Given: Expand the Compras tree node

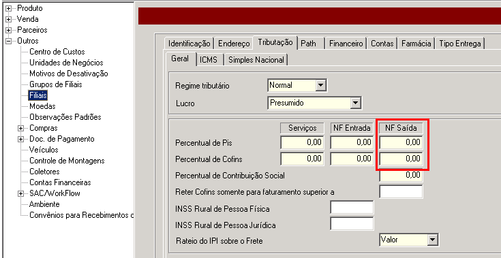Looking at the screenshot, I should coord(21,128).
